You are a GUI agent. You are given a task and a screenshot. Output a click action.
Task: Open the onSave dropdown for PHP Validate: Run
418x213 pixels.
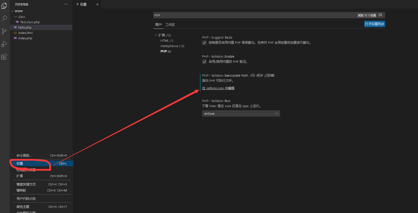coord(241,113)
